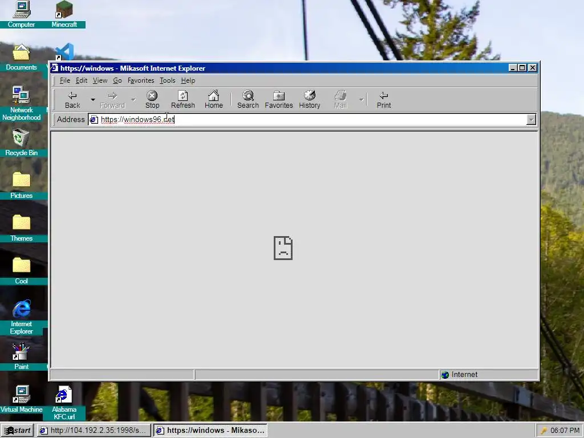Open the File menu
The height and width of the screenshot is (438, 584).
pyautogui.click(x=65, y=80)
